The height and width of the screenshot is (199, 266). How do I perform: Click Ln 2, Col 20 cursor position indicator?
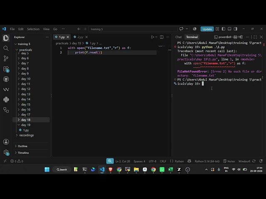(x=123, y=161)
